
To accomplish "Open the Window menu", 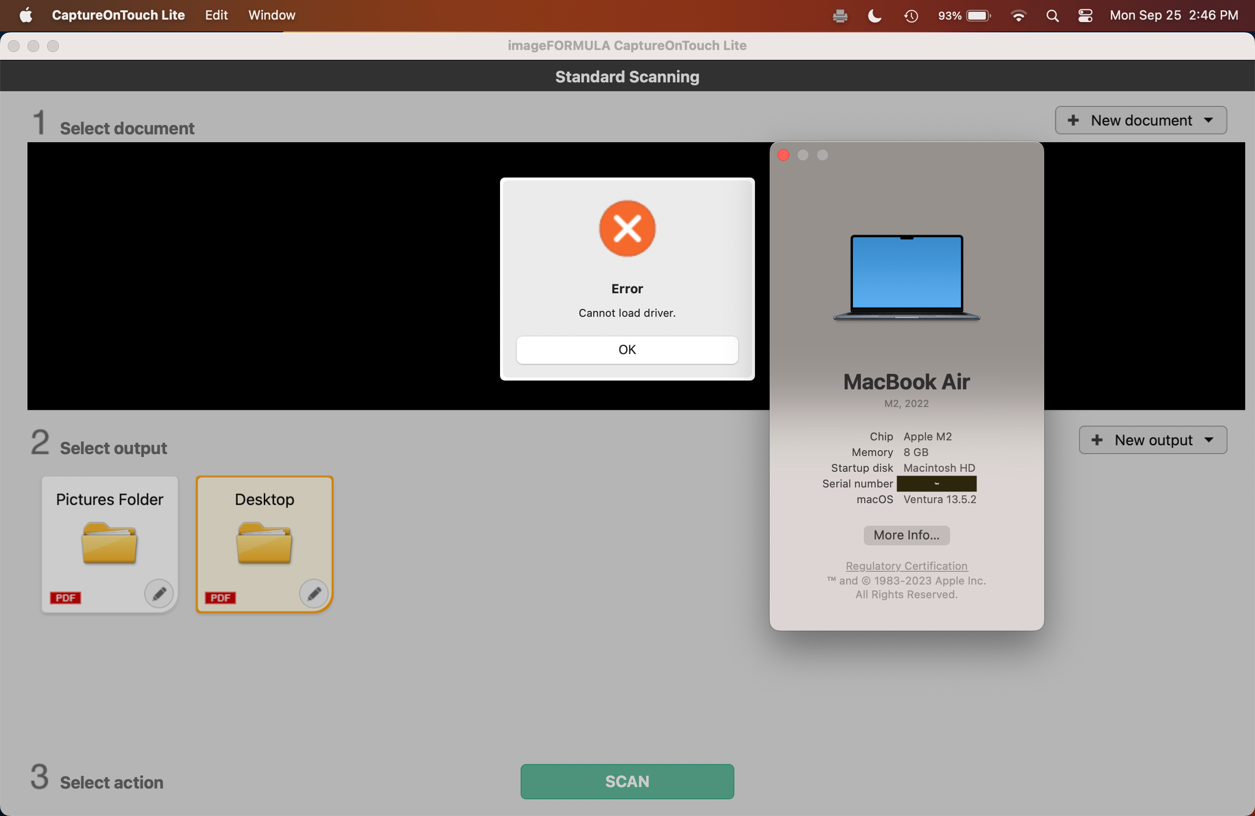I will pos(272,15).
